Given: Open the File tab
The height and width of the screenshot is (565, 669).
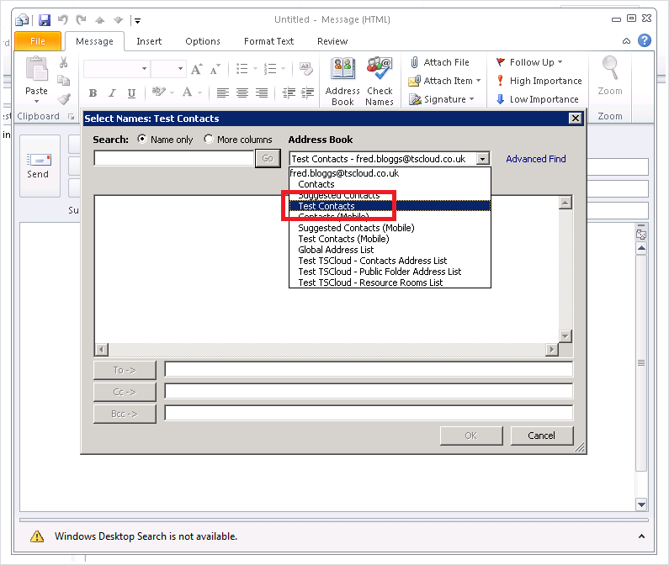Looking at the screenshot, I should (x=38, y=41).
